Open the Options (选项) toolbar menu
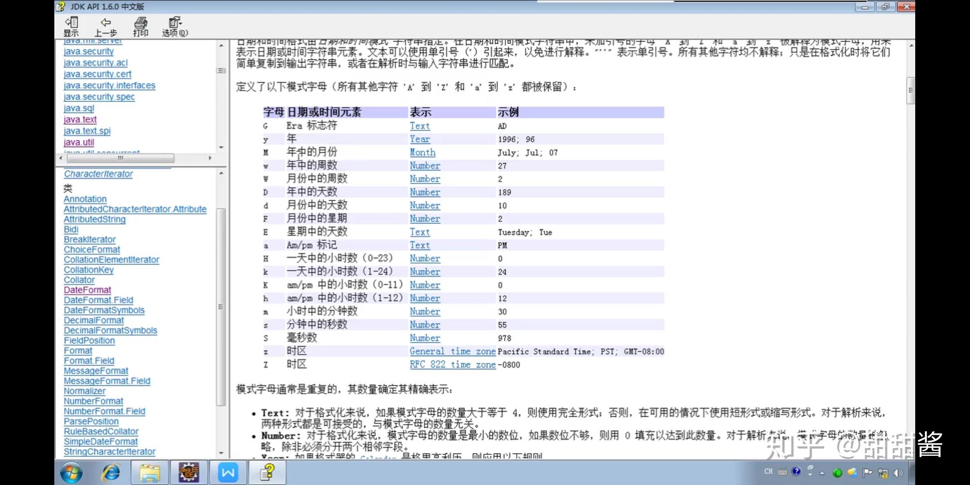Viewport: 970px width, 485px height. [175, 26]
